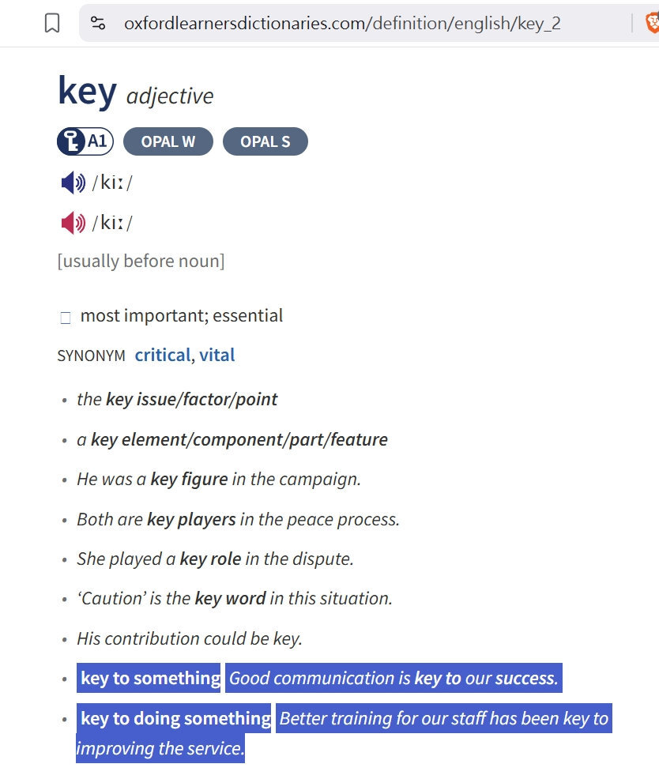Click the '[usually before noun]' grammar label
The height and width of the screenshot is (779, 659).
(x=141, y=261)
